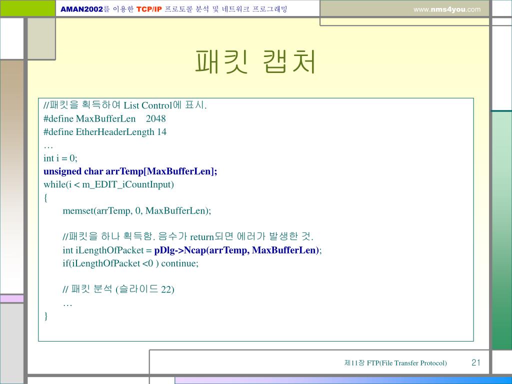Click the 'if(iLengthOfPacket <0 ) continue;' line
The width and height of the screenshot is (512, 384).
(130, 263)
